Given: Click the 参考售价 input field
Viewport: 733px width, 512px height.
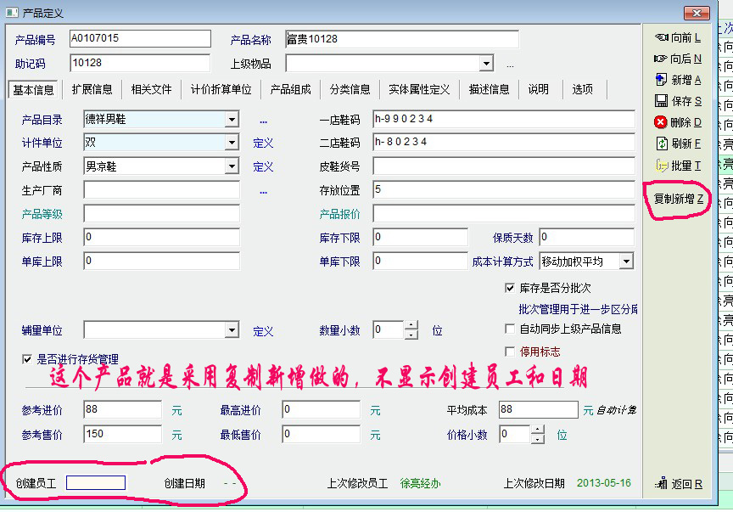Looking at the screenshot, I should [x=122, y=435].
